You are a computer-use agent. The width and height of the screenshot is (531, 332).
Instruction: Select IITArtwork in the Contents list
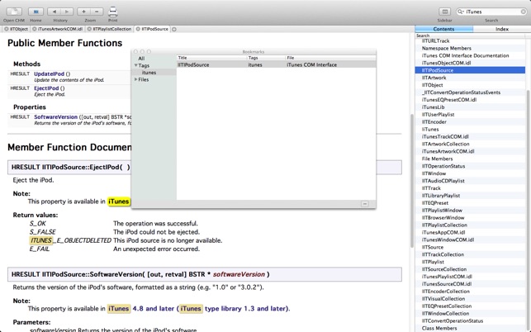pos(434,78)
